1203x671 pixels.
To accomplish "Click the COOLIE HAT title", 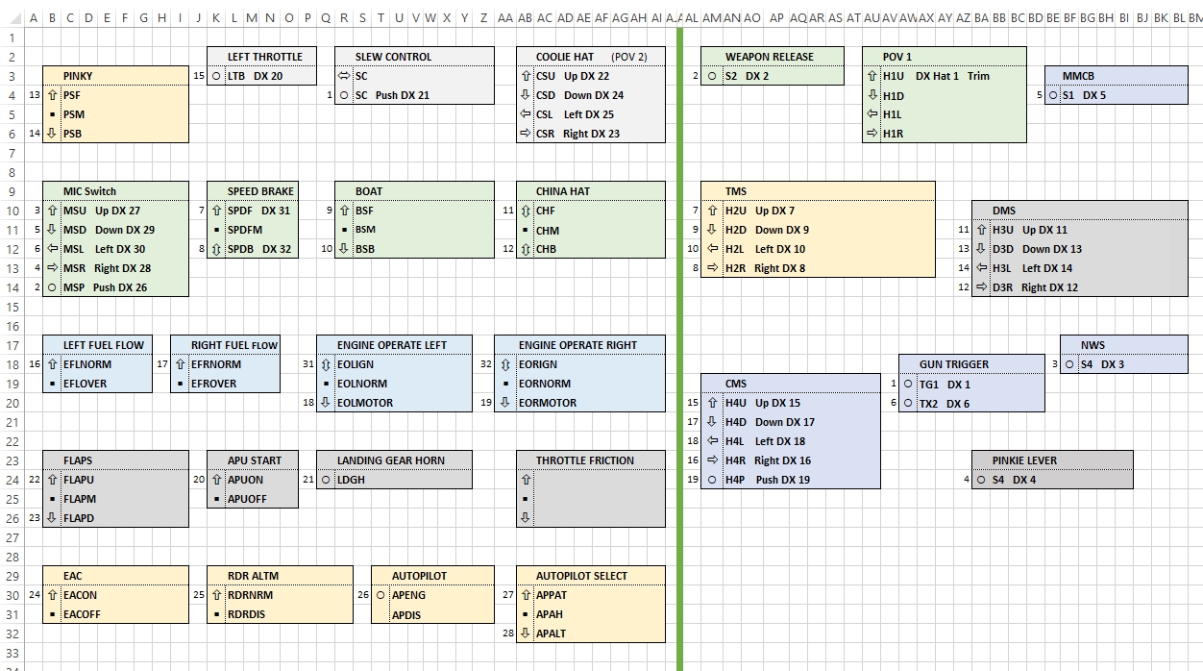I will tap(564, 57).
